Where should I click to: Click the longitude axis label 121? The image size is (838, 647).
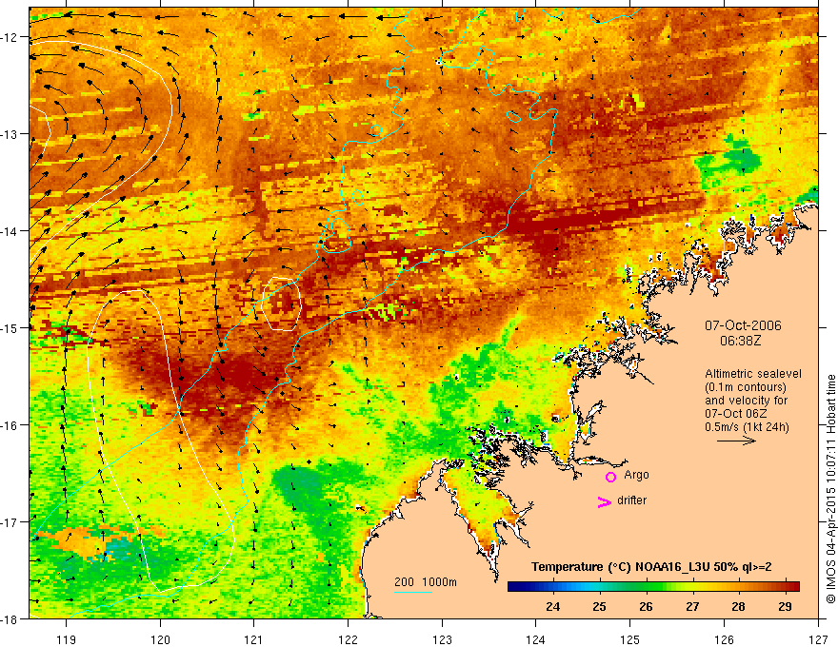(x=254, y=639)
